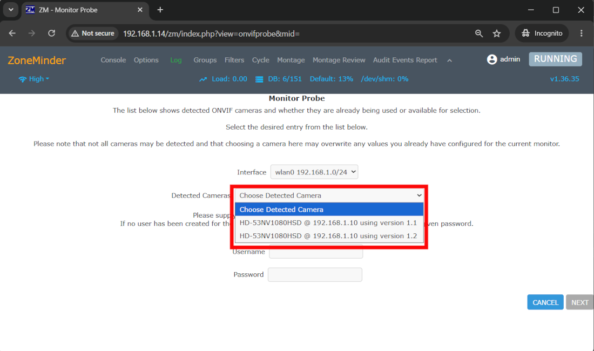Open the Groups menu item

205,60
